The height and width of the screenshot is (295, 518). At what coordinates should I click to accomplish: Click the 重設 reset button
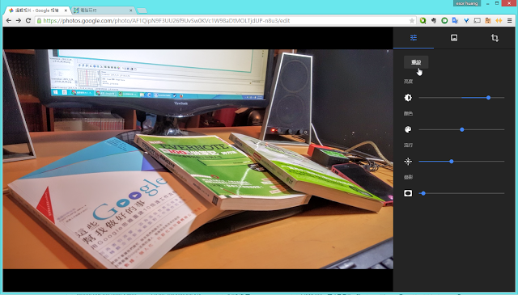coord(416,62)
